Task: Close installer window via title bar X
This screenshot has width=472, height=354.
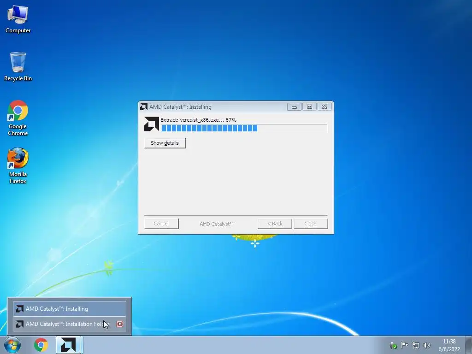Action: click(324, 107)
